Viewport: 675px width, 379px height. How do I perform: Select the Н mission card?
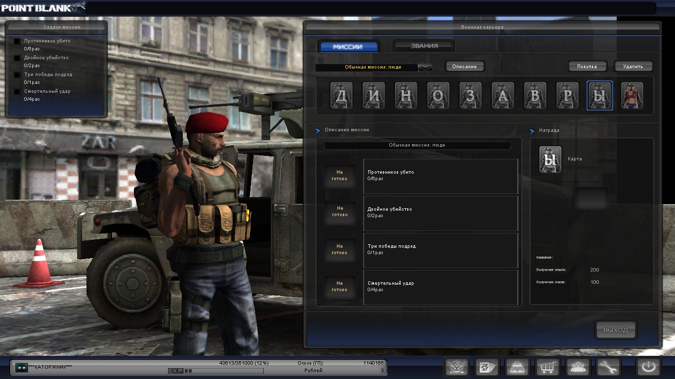(x=406, y=95)
